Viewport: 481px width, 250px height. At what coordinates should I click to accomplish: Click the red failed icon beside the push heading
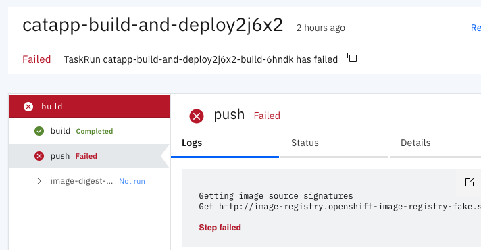coord(197,116)
